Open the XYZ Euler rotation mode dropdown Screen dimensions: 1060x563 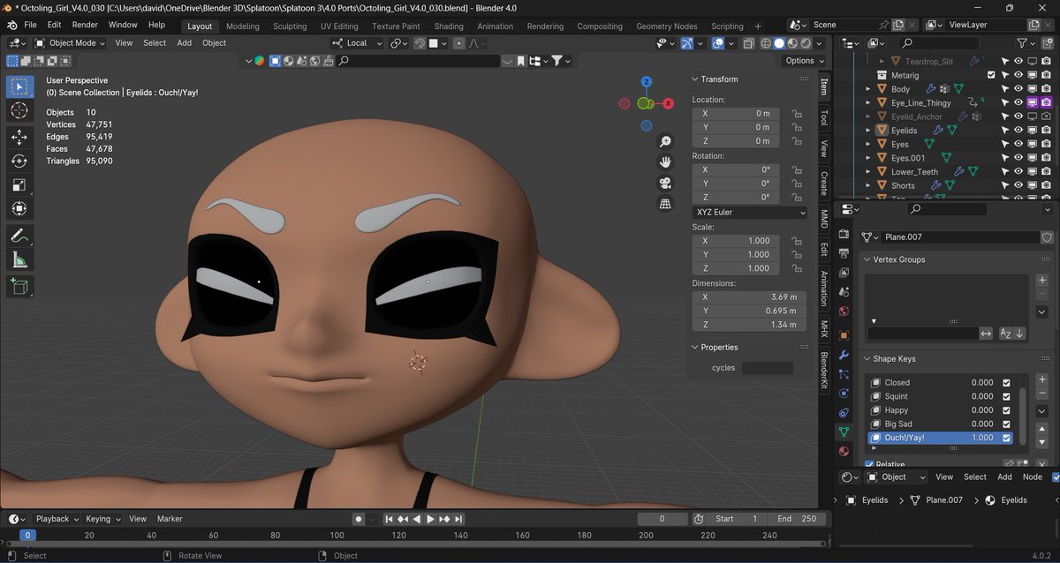(750, 213)
